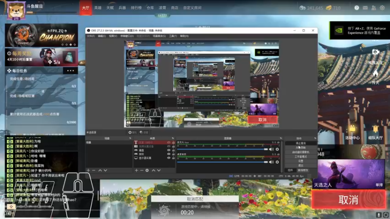
Task: Open OBS 编辑(E) menu
Action: point(102,36)
